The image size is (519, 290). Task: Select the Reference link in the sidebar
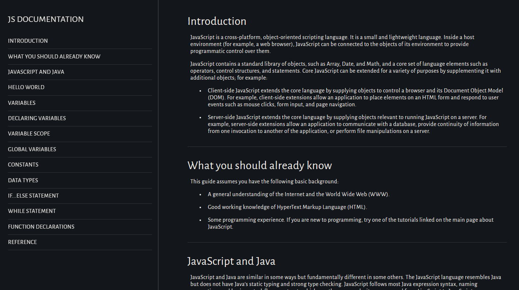tap(22, 242)
